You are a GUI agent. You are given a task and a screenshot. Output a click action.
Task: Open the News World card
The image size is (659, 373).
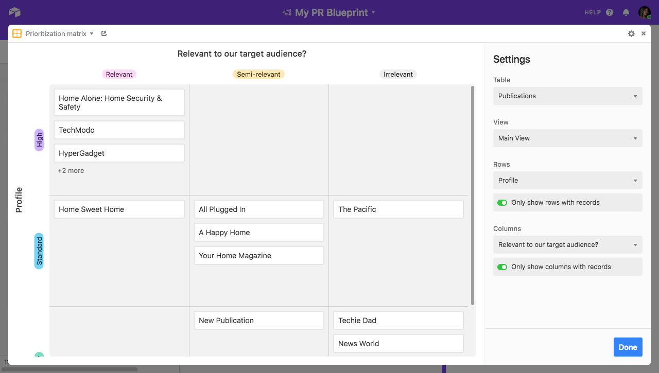pyautogui.click(x=398, y=344)
